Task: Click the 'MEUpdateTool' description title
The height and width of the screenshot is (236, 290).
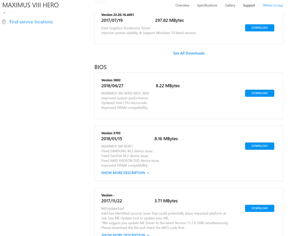Action: 112,209
